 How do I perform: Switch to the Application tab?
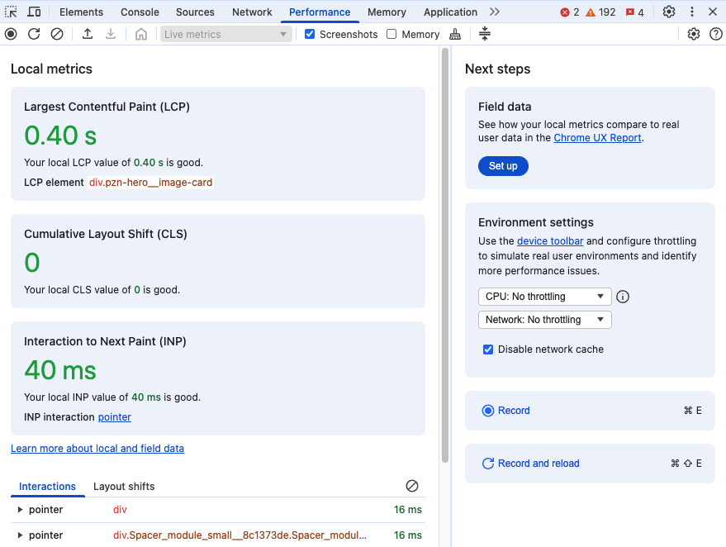click(450, 12)
